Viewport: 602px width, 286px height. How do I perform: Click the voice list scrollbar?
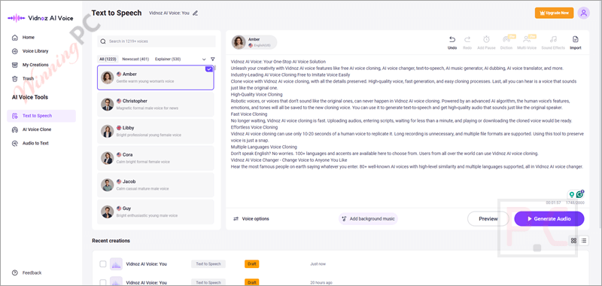tap(215, 68)
